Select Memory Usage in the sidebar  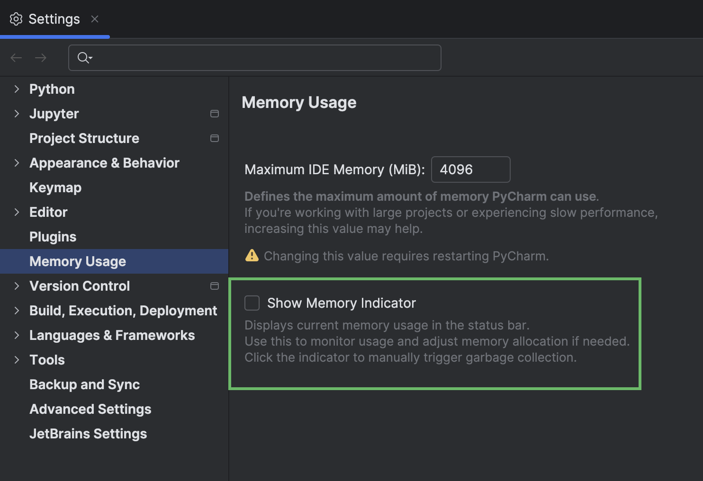pyautogui.click(x=77, y=261)
